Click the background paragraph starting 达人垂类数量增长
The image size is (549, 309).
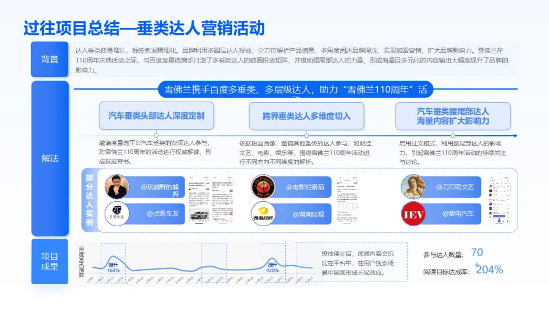pos(292,60)
